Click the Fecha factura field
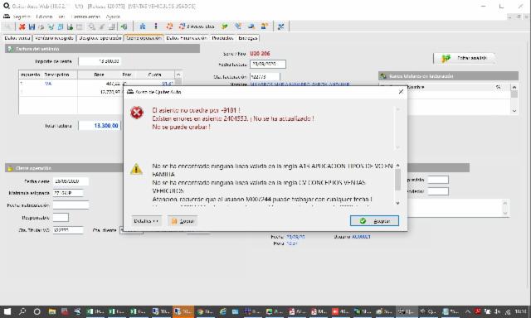The width and height of the screenshot is (531, 318). pyautogui.click(x=268, y=64)
